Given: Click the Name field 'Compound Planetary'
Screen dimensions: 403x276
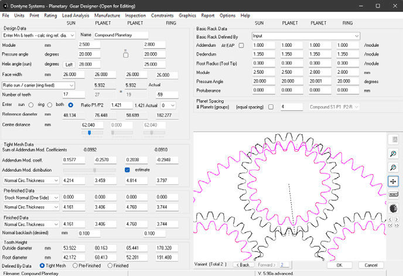Looking at the screenshot, I should pos(121,35).
